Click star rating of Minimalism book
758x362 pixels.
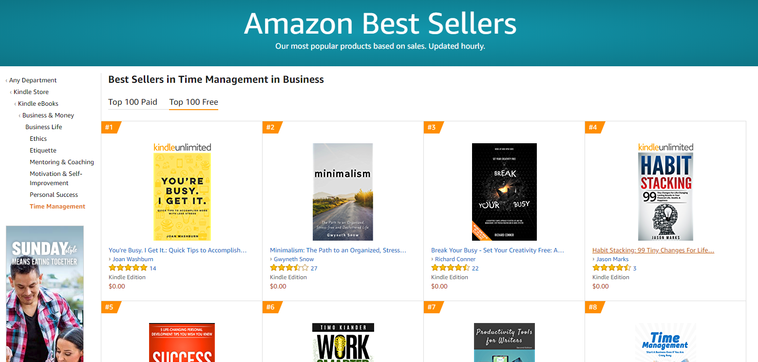[289, 268]
